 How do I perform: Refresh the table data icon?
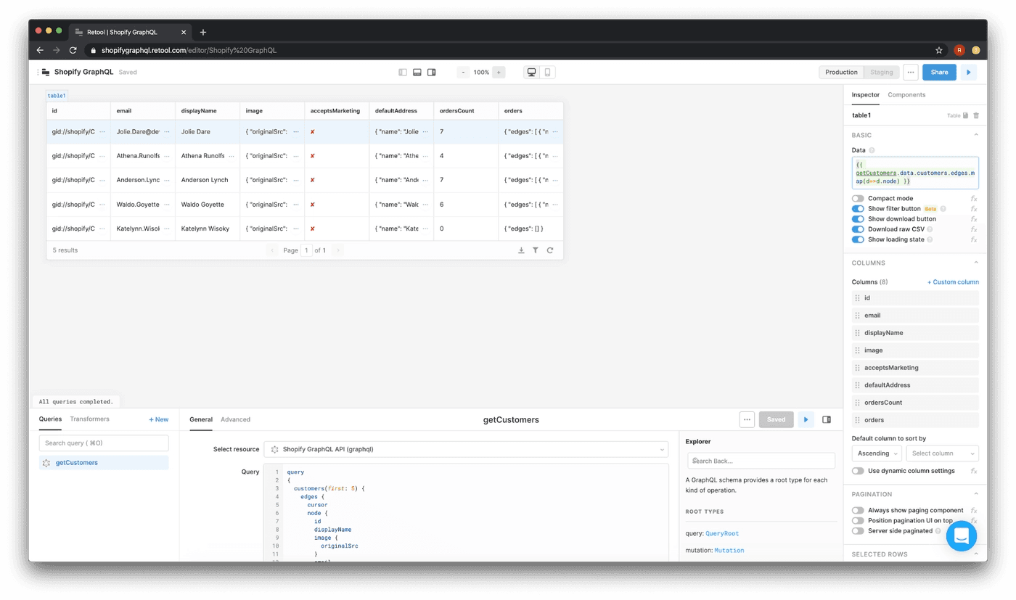coord(550,250)
